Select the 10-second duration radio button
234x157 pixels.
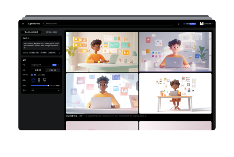[39, 75]
